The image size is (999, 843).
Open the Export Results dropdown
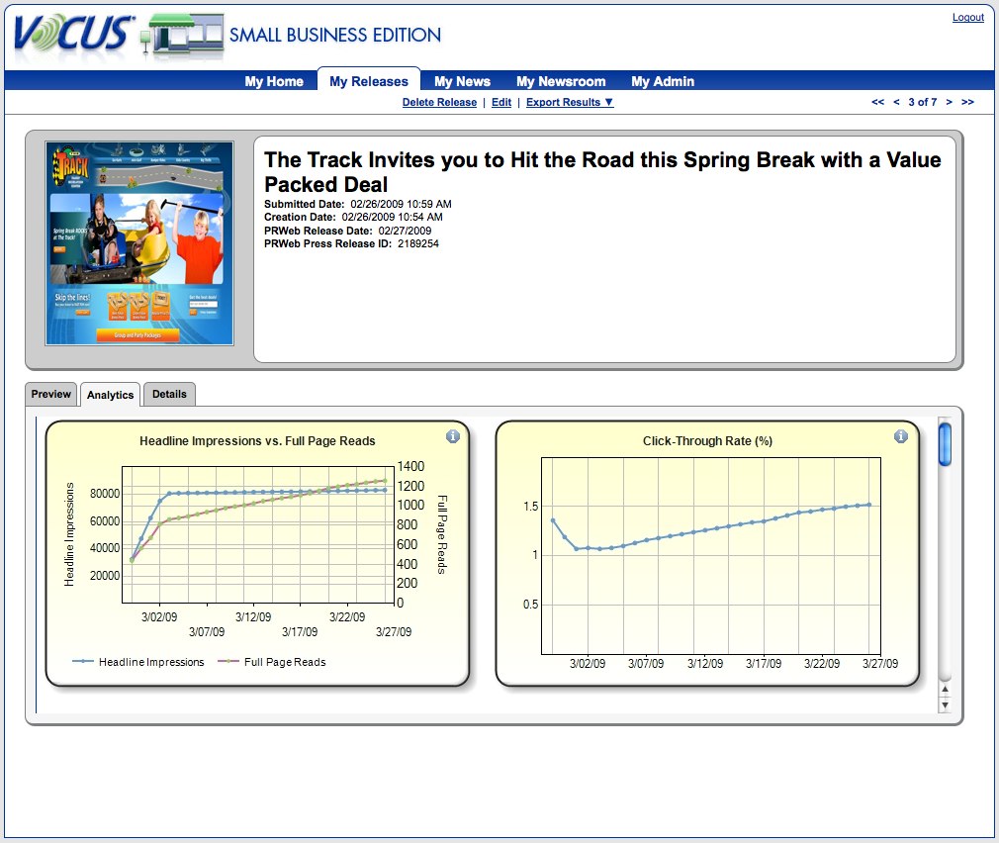pos(570,102)
